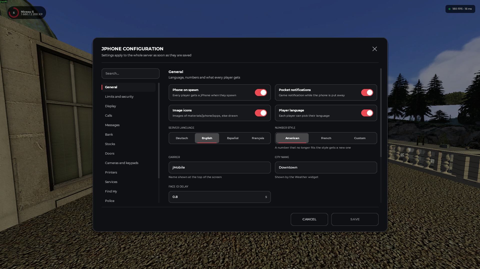Open the Display settings section
This screenshot has width=480, height=269.
click(x=129, y=106)
